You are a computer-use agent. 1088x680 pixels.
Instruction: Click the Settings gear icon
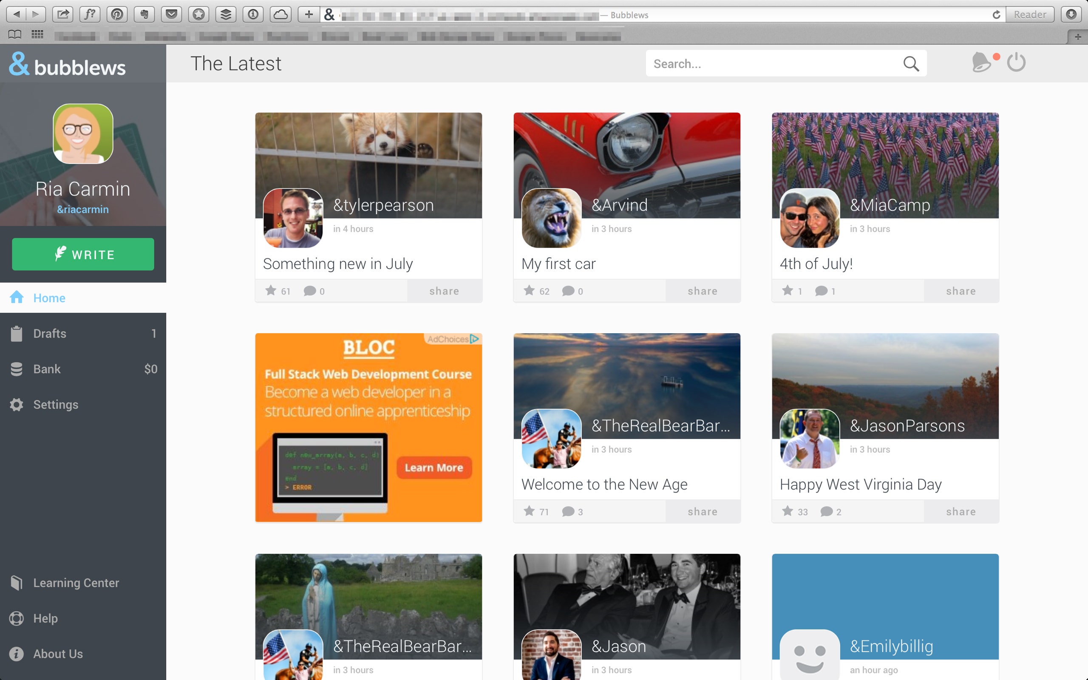(17, 404)
